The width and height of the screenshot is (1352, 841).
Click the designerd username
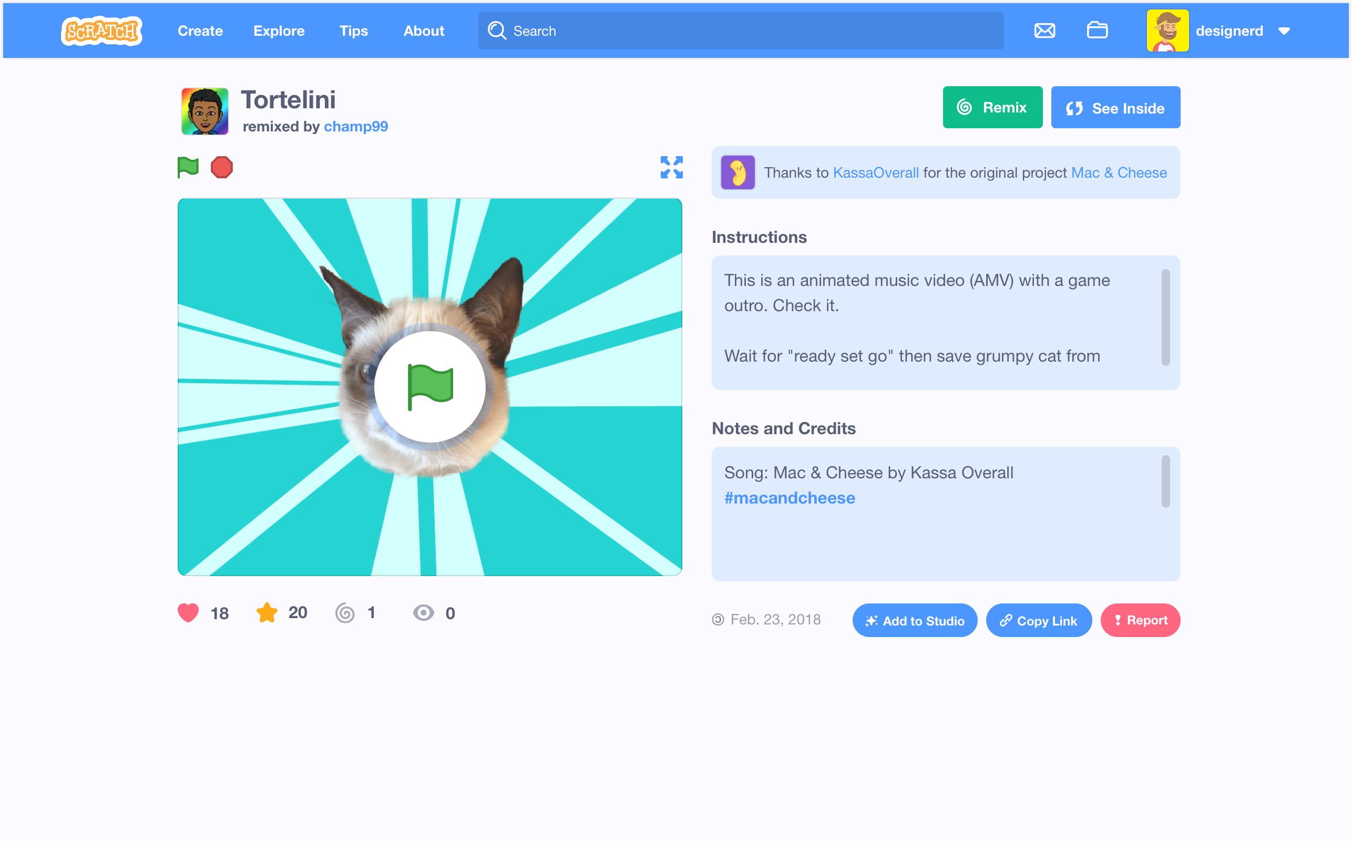point(1229,31)
